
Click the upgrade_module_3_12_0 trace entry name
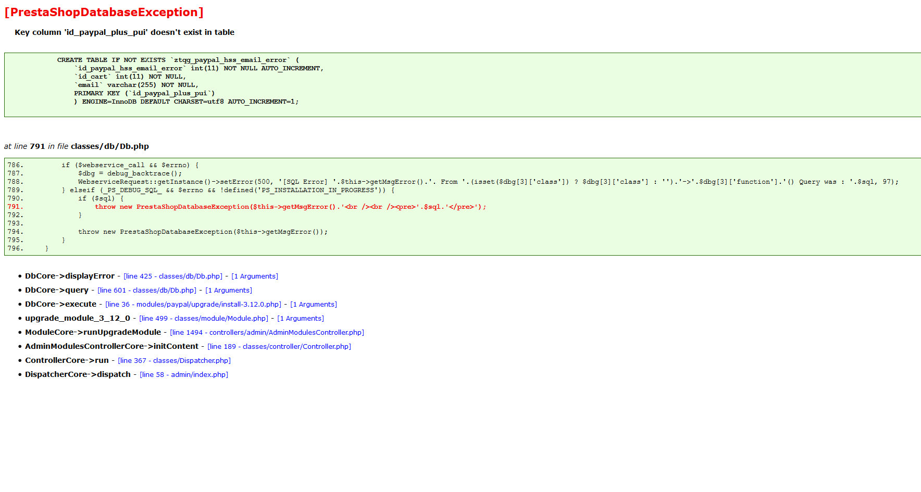[78, 318]
